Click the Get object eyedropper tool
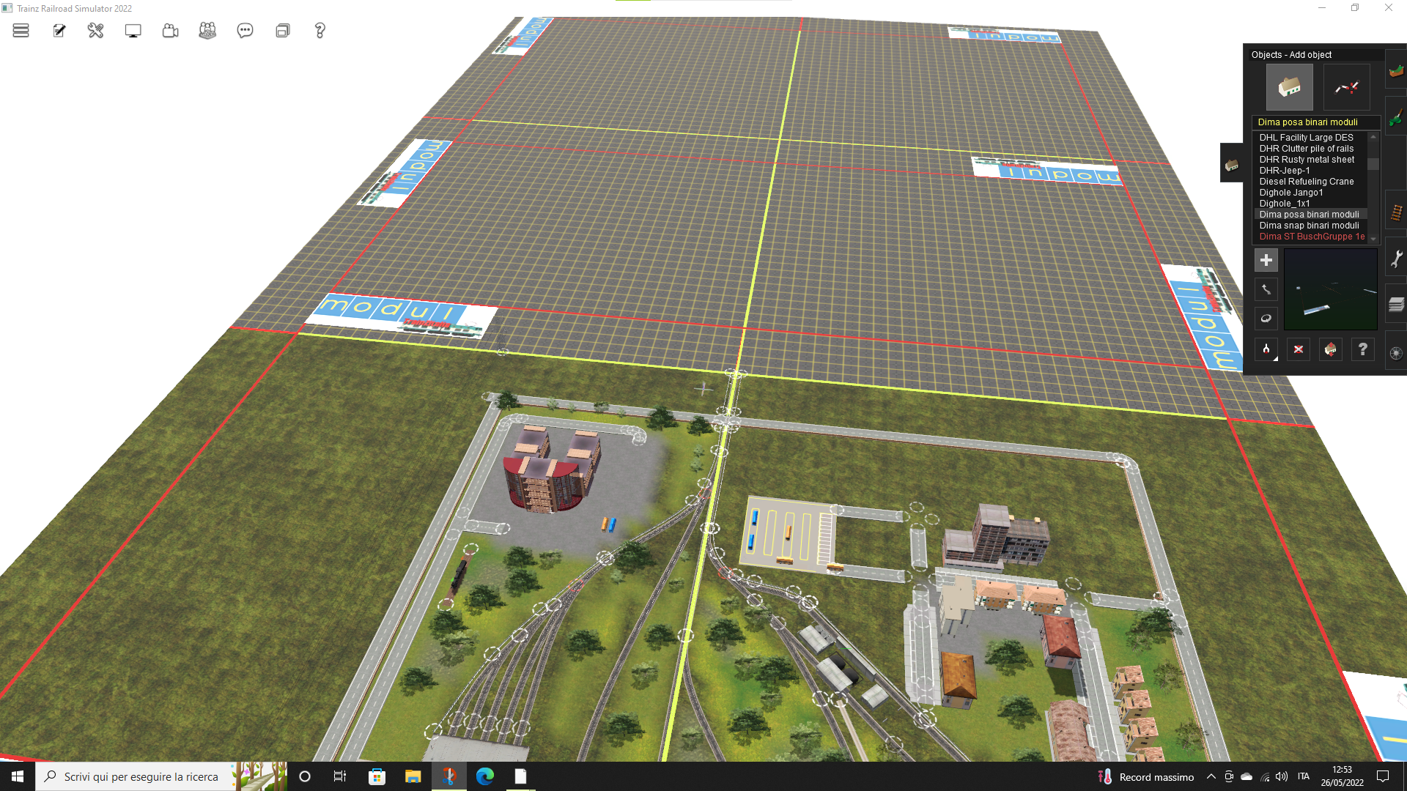 click(x=1266, y=349)
